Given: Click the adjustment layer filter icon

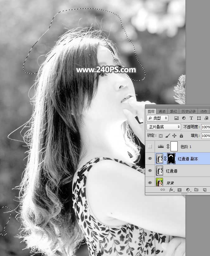Looking at the screenshot, I should click(184, 118).
